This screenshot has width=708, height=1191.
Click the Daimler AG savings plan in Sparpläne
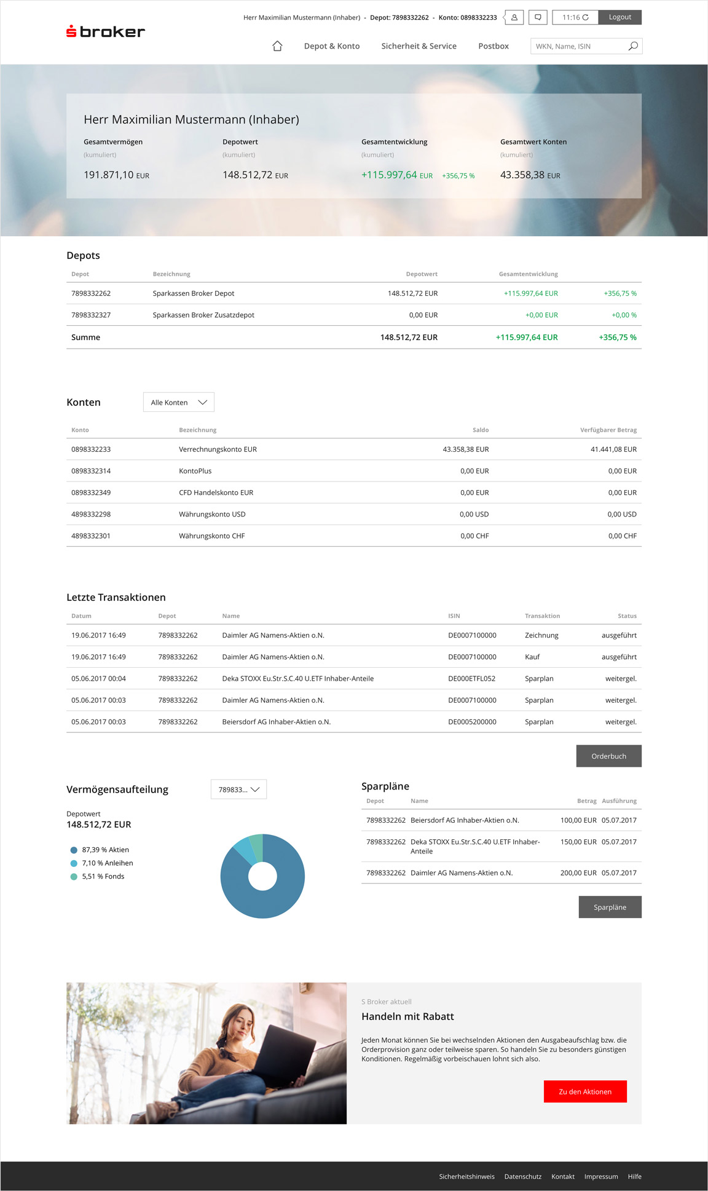[x=462, y=872]
